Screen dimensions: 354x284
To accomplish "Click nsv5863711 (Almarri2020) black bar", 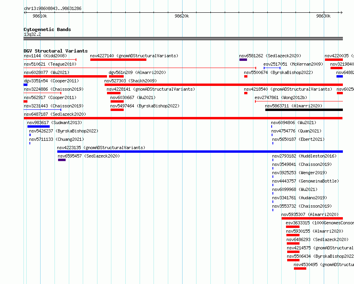I will 304,110.
